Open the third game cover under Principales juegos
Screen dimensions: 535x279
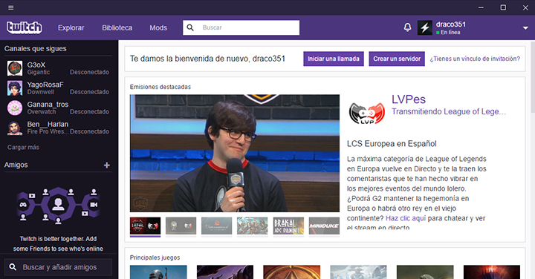[x=292, y=272]
